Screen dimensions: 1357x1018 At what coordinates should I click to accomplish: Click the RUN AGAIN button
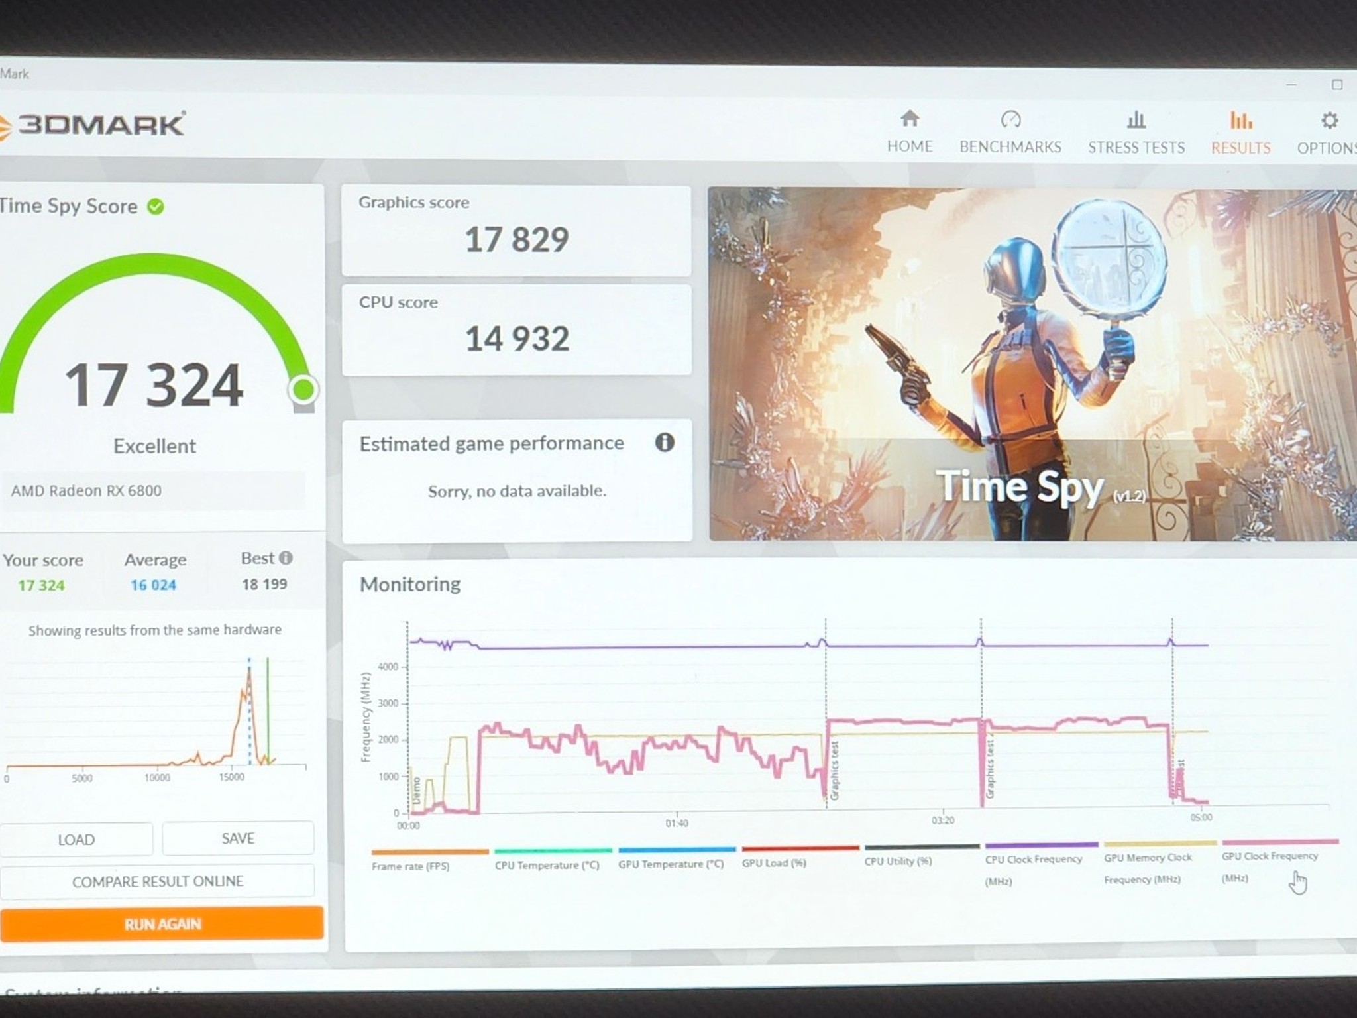[162, 924]
